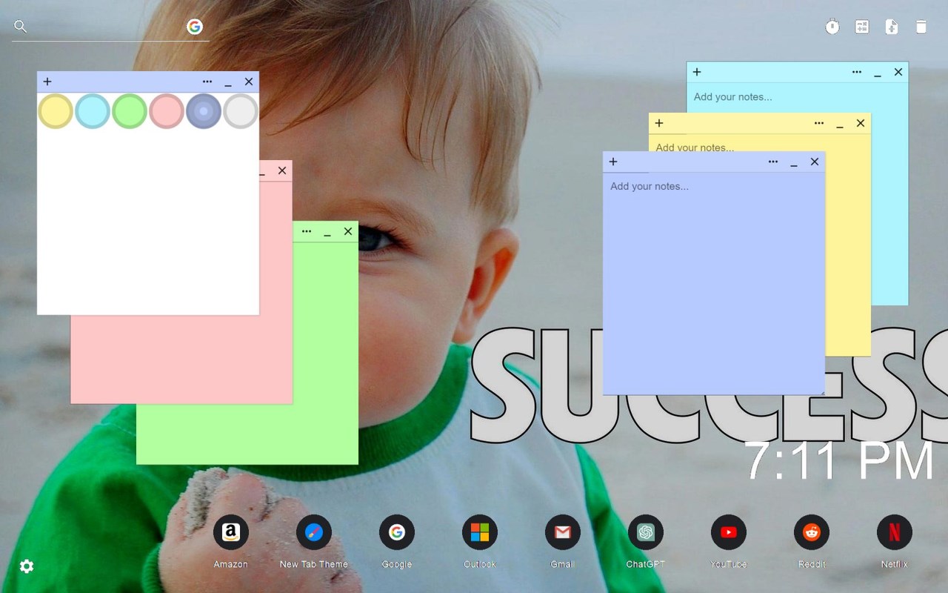948x593 pixels.
Task: Add a note from the yellow note's plus
Action: pyautogui.click(x=659, y=123)
